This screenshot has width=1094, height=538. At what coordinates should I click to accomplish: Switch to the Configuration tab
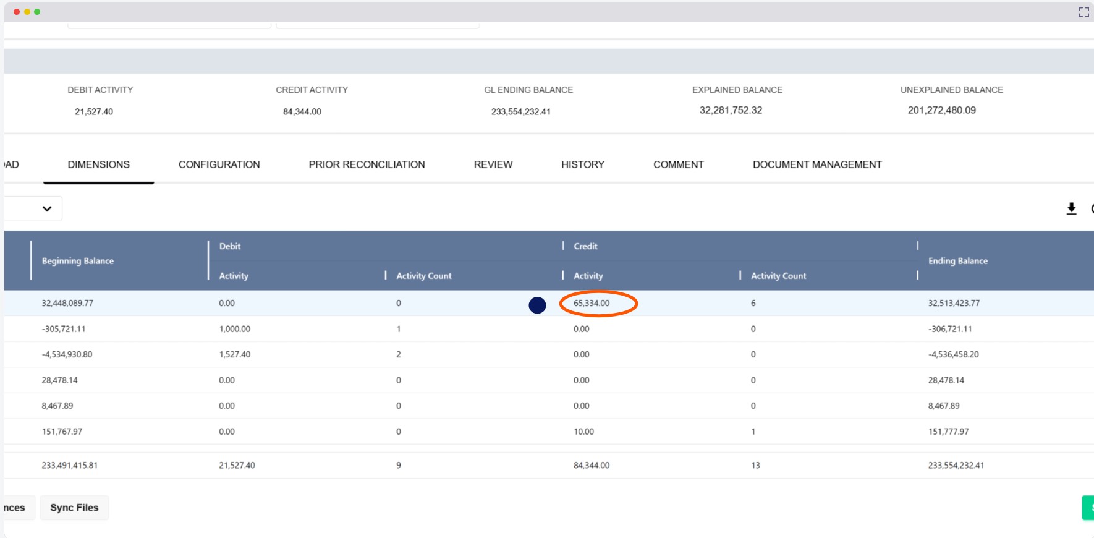pos(219,164)
